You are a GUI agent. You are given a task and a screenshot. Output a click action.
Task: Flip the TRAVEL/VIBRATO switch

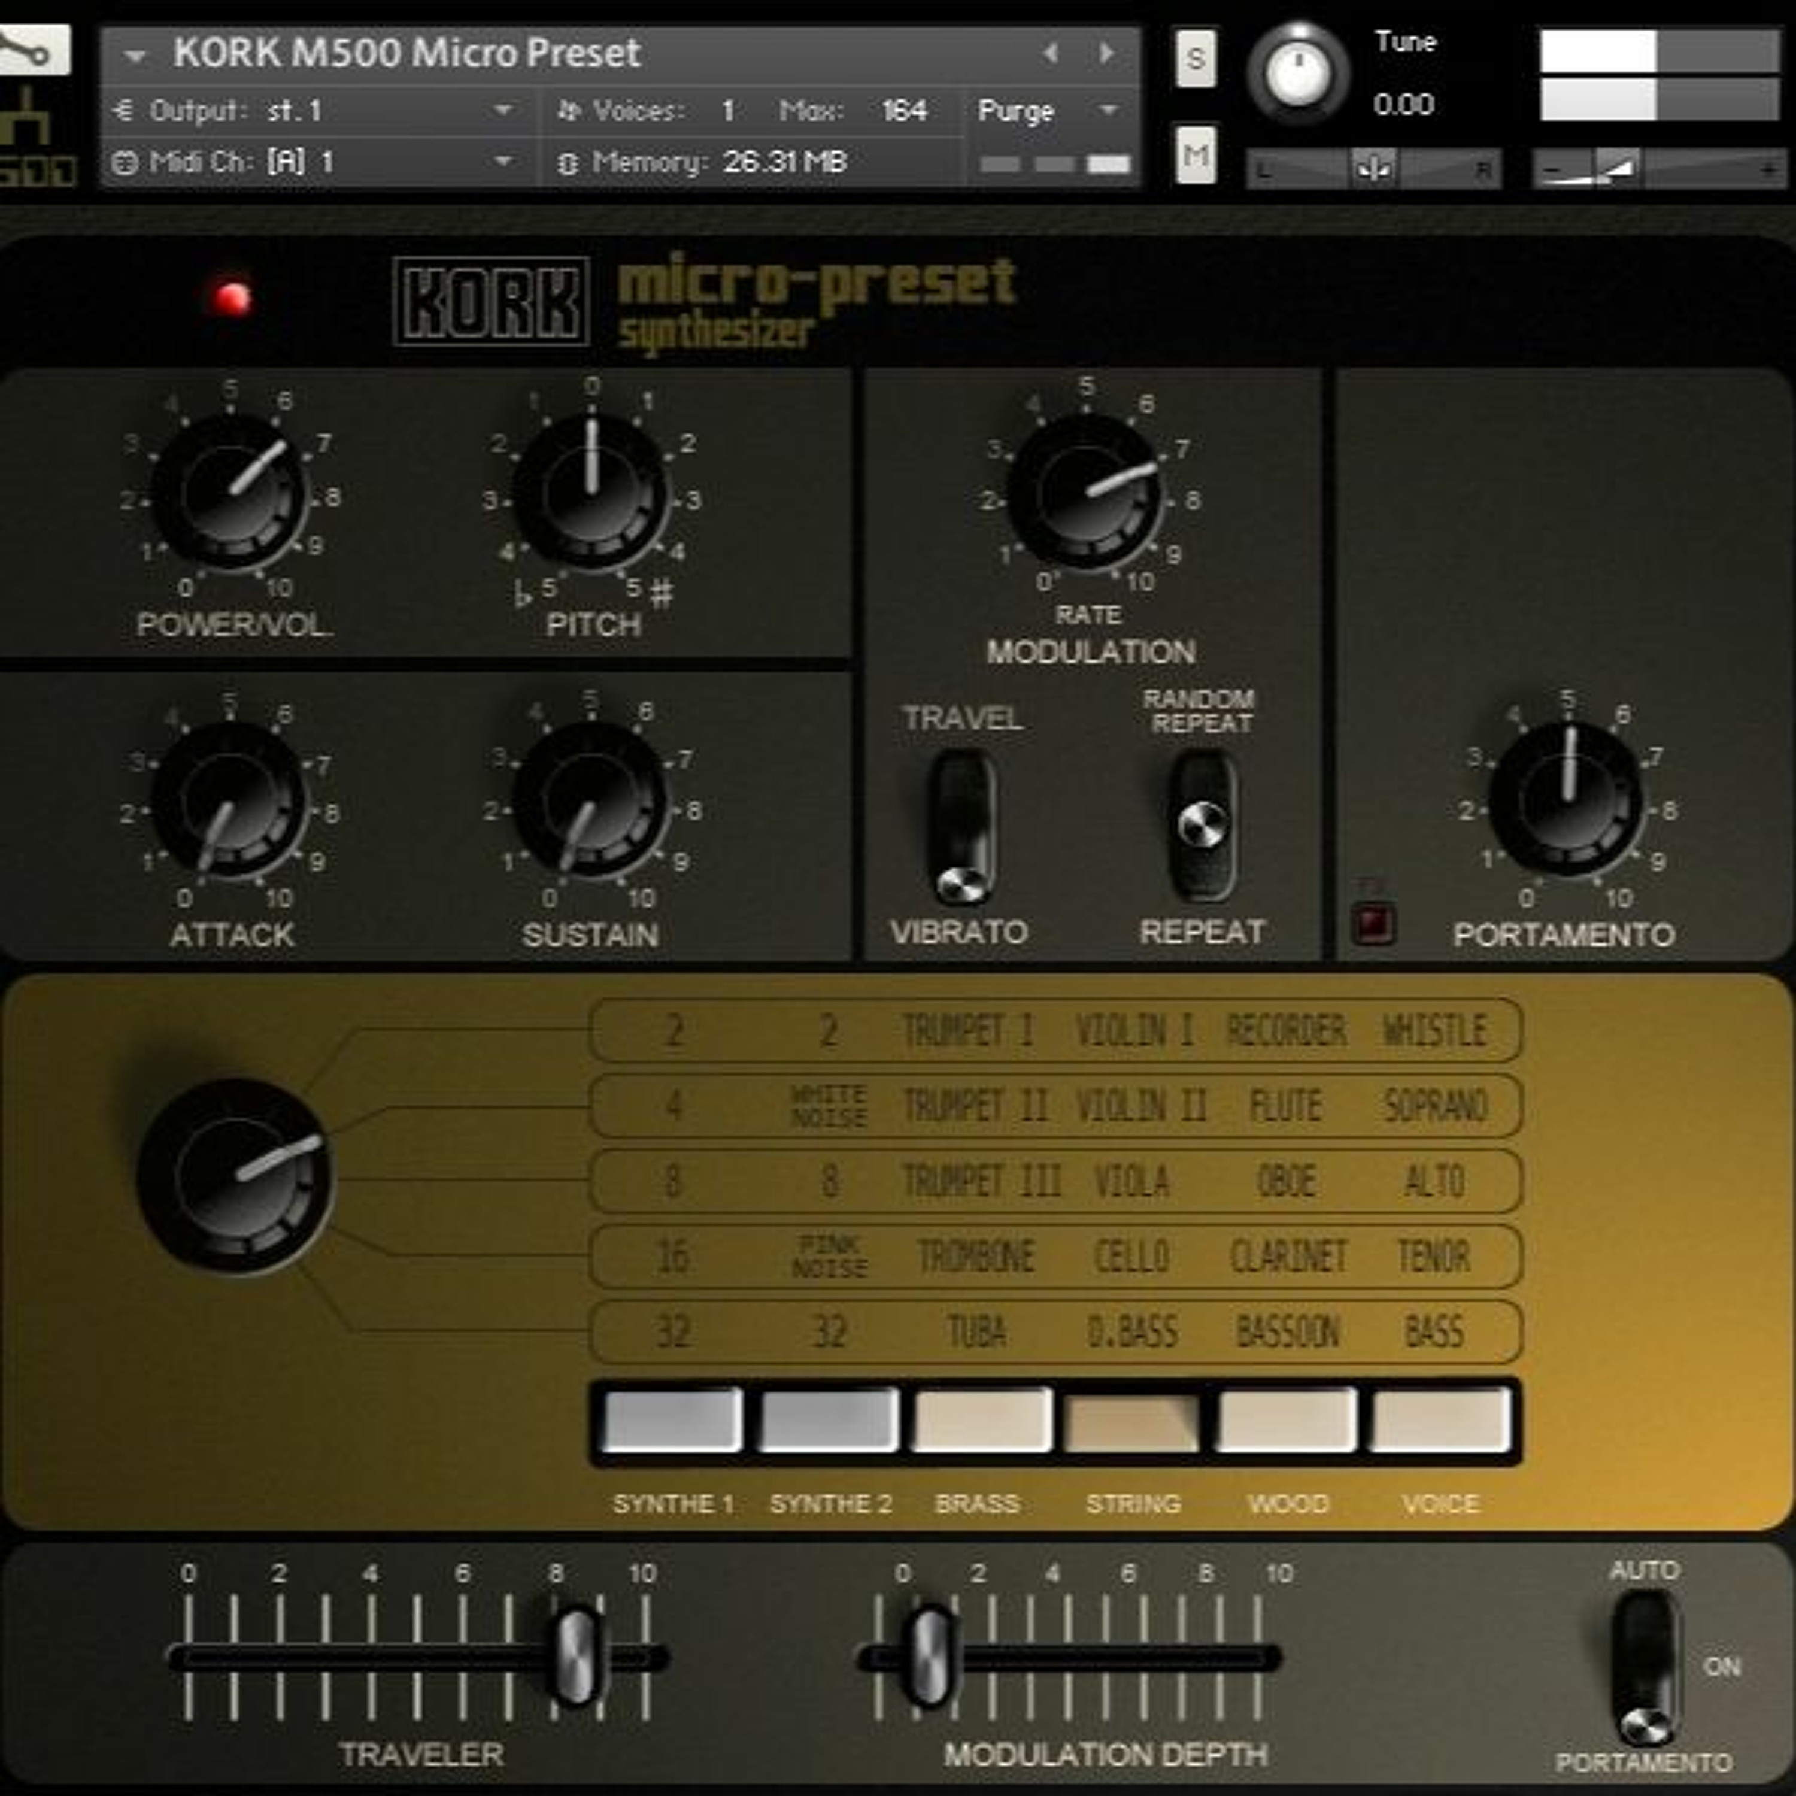point(962,827)
